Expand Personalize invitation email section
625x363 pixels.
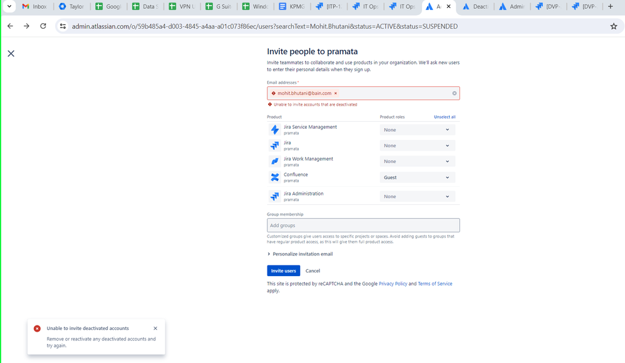click(x=300, y=254)
